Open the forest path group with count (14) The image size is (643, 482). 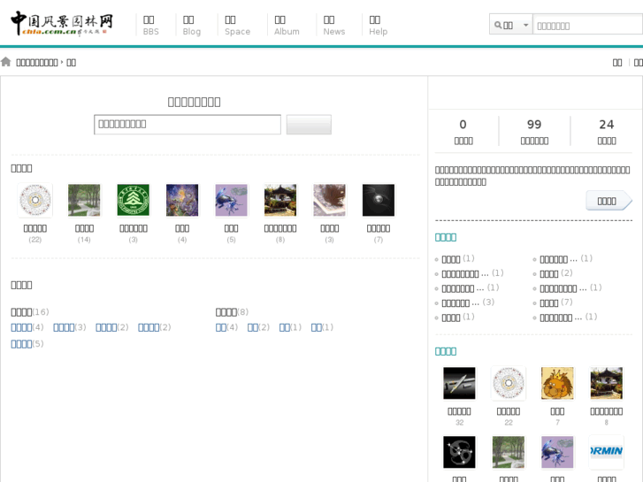[x=84, y=200]
